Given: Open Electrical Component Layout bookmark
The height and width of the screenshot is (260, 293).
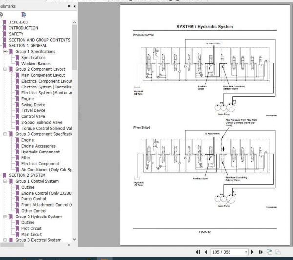Looking at the screenshot, I should 46,81.
